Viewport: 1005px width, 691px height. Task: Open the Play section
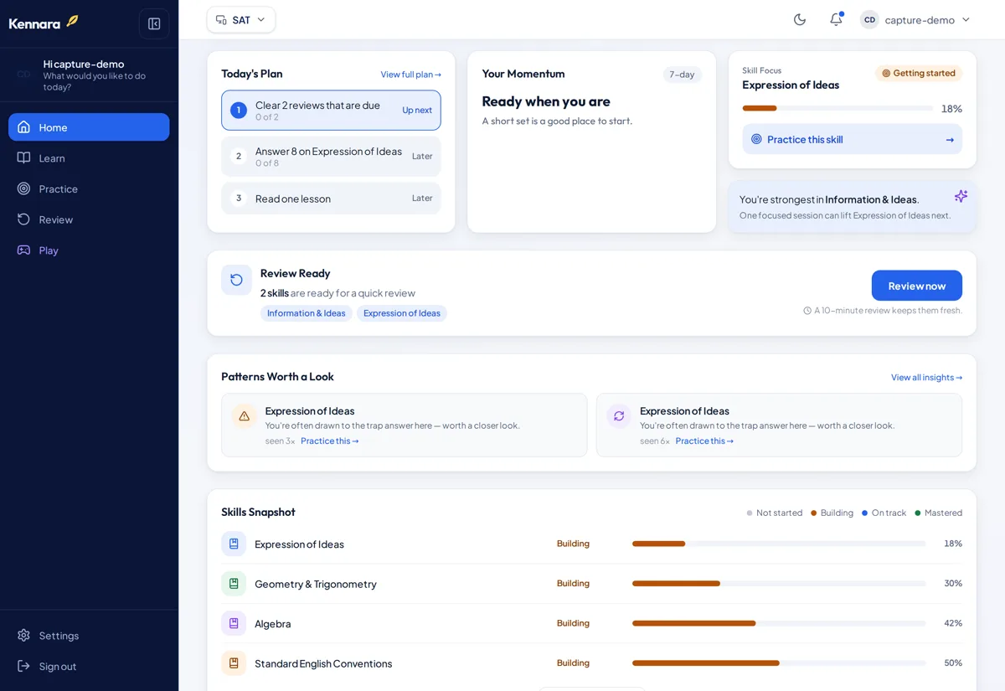pyautogui.click(x=89, y=250)
